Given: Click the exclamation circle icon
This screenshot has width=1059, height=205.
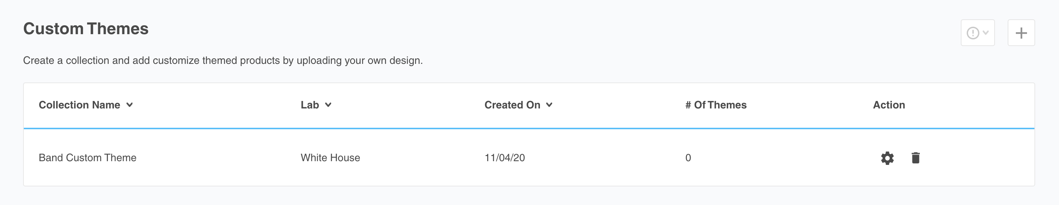Looking at the screenshot, I should (x=973, y=33).
